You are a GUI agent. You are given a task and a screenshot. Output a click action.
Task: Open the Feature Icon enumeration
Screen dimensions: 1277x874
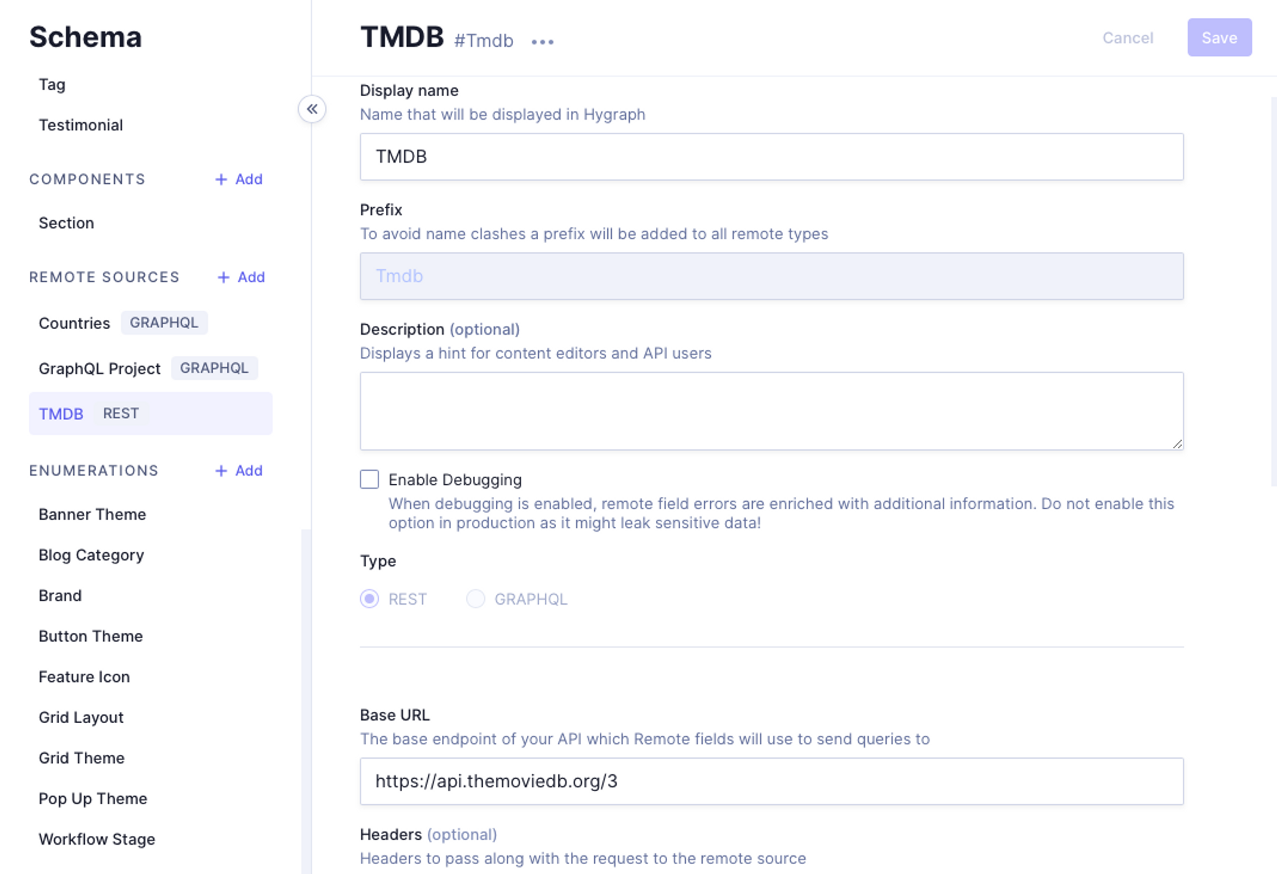(x=84, y=676)
